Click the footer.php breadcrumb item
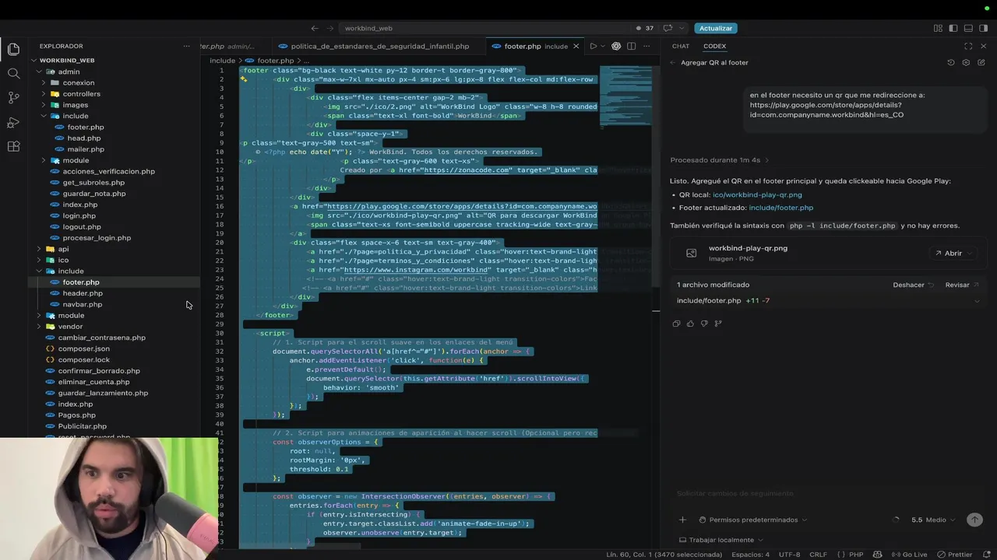The image size is (997, 560). (275, 61)
